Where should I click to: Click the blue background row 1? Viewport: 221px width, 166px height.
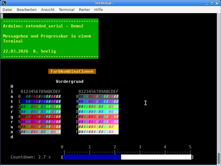[x=41, y=102]
